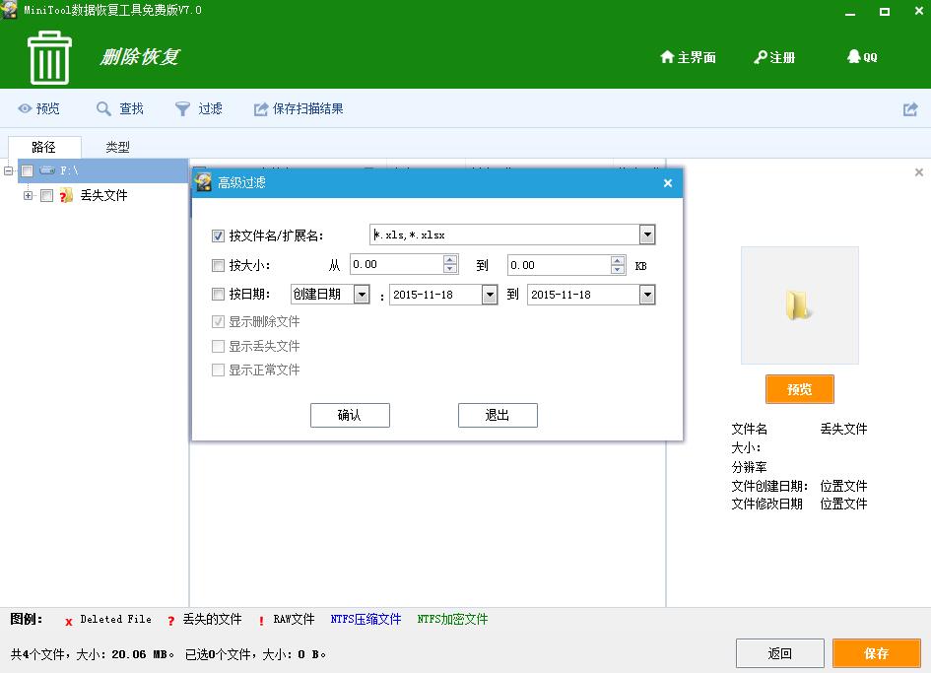Toggle 显示正常文件 checkbox
931x673 pixels.
tap(218, 370)
